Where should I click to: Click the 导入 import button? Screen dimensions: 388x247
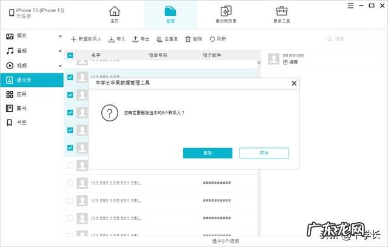click(117, 39)
